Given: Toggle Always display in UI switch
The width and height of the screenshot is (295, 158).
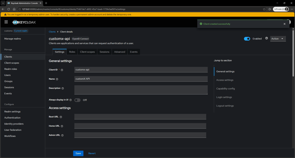Looking at the screenshot, I should [x=77, y=100].
